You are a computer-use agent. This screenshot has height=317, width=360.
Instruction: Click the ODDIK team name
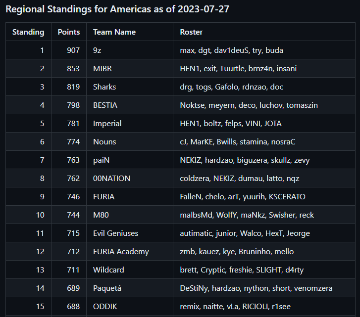click(x=105, y=307)
